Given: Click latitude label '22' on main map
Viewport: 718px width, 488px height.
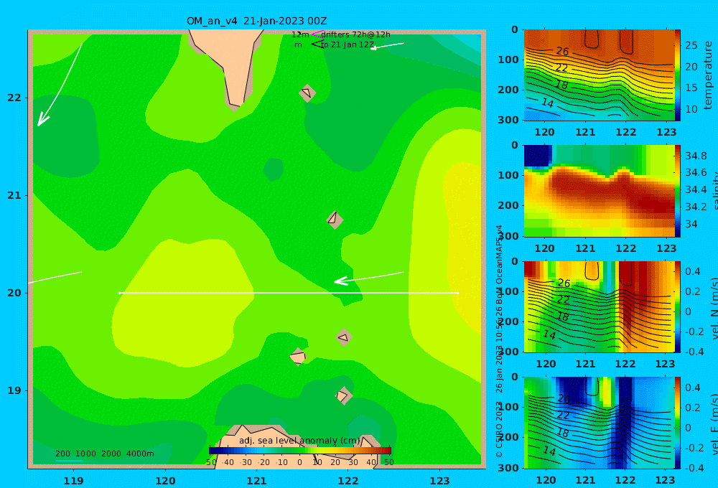Looking at the screenshot, I should pos(14,98).
